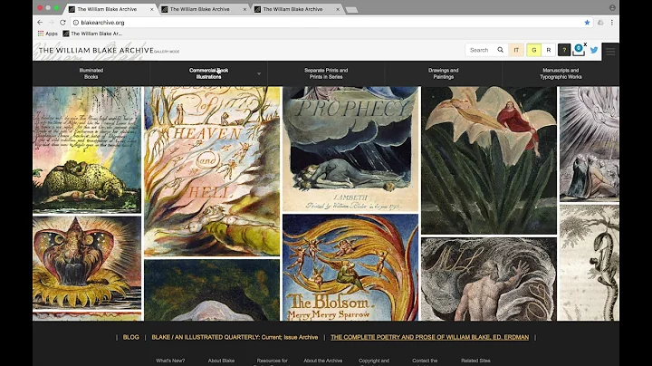Close the first browser tab
The height and width of the screenshot is (366, 652).
click(x=152, y=9)
